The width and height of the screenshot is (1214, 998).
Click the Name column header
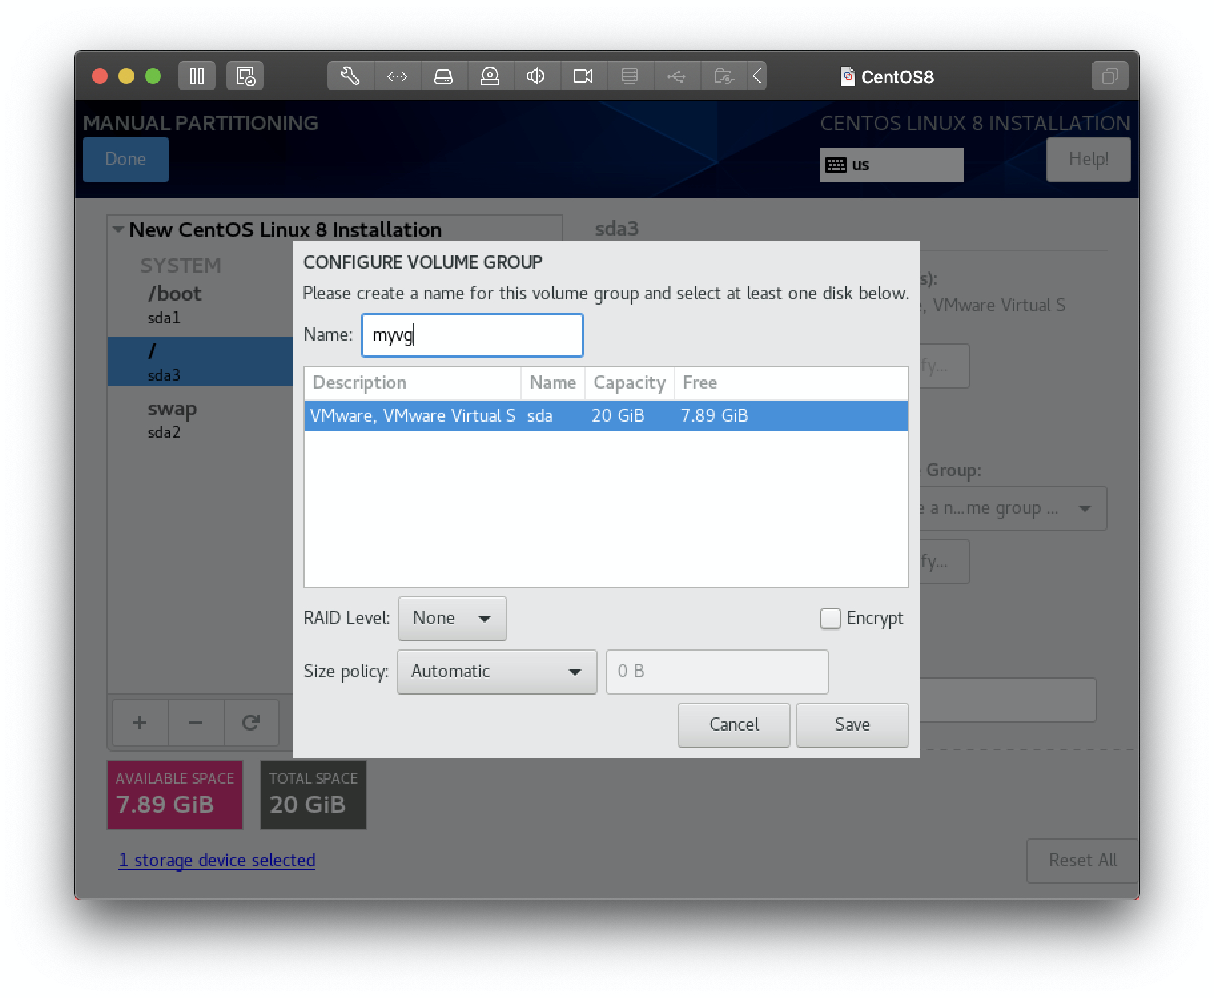point(552,383)
